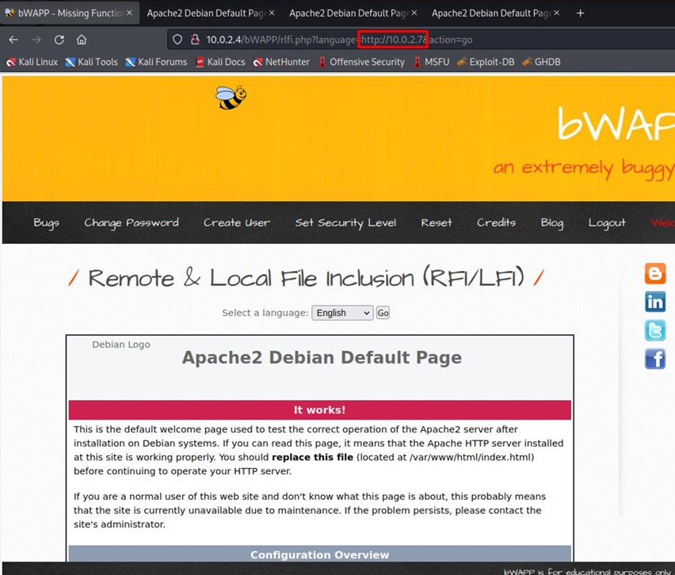Open the Twitter icon link
Screen dimensions: 675x575
[x=655, y=330]
